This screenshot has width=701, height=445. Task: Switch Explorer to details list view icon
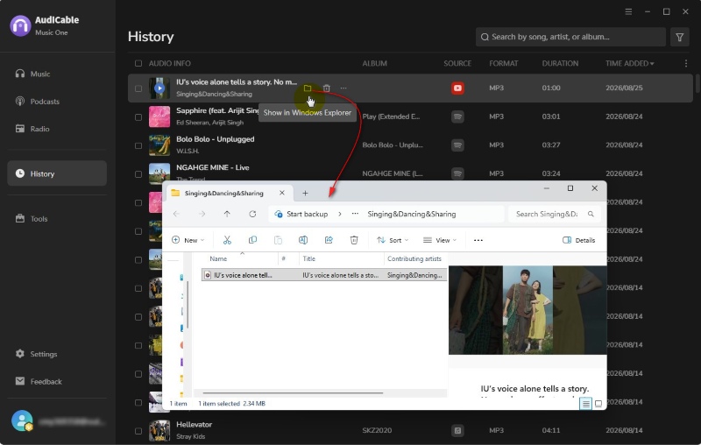(x=585, y=404)
